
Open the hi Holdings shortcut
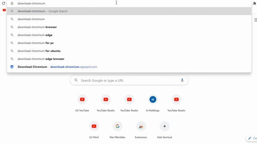pyautogui.click(x=153, y=103)
